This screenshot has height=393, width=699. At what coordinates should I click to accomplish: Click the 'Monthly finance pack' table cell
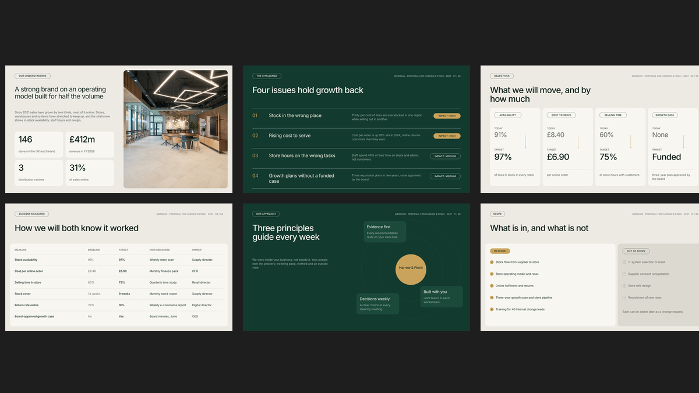[164, 271]
